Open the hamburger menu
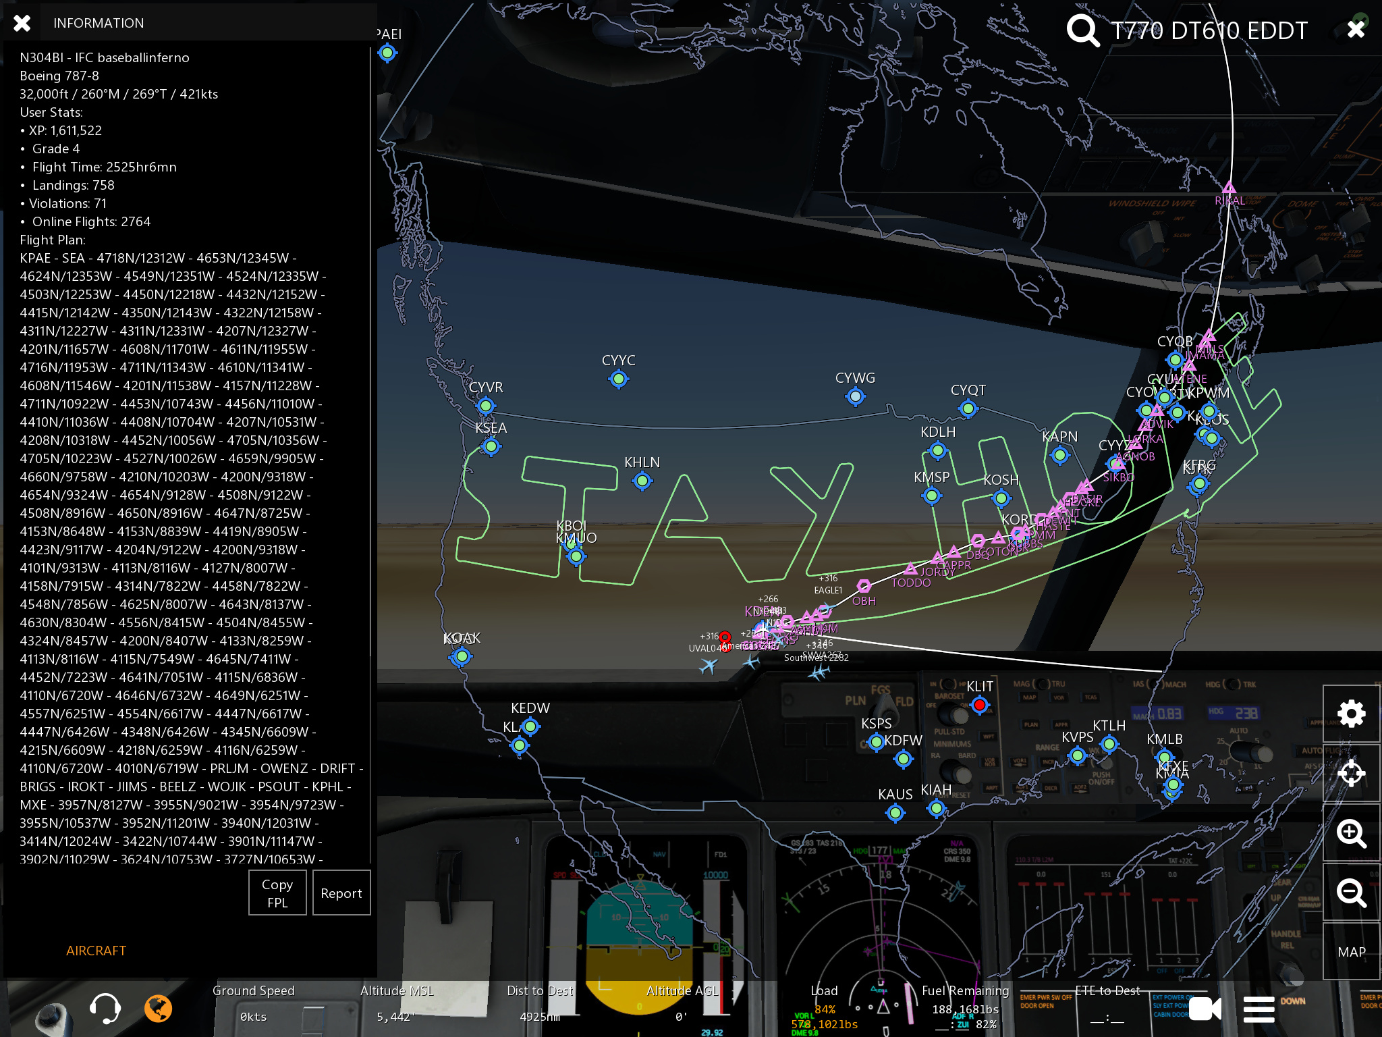Screen dimensions: 1382x1037 click(1259, 1009)
